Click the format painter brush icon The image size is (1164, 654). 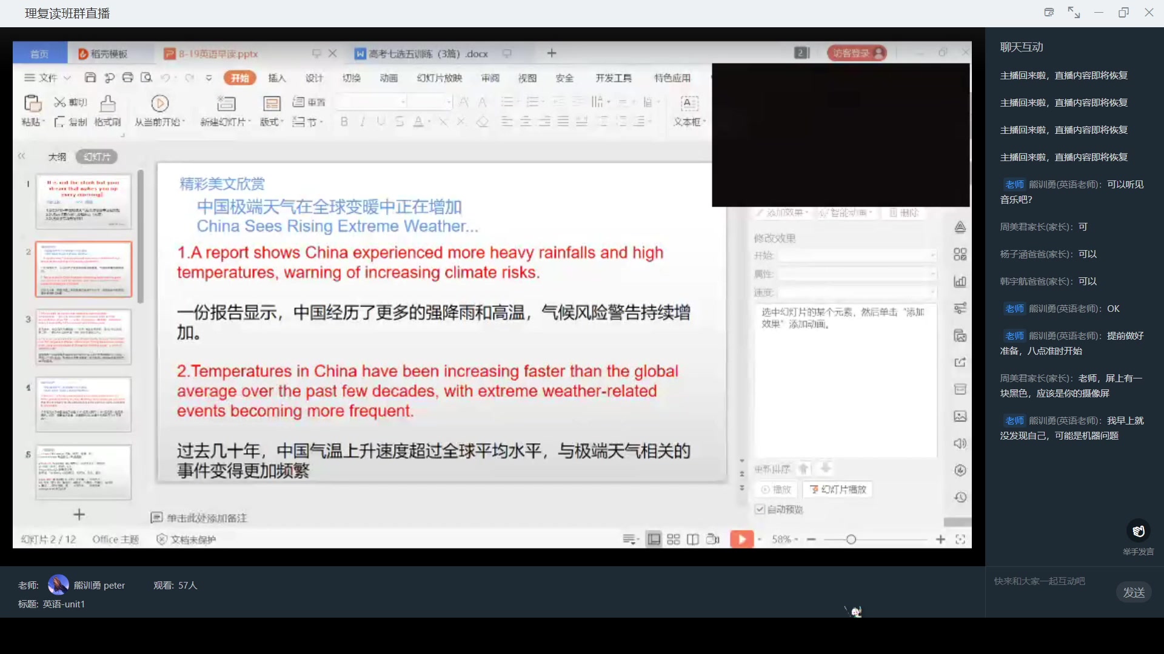click(108, 104)
